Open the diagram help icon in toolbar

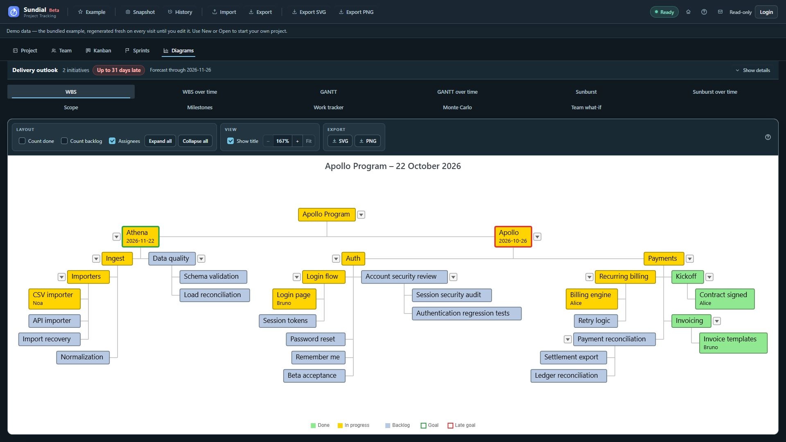768,137
